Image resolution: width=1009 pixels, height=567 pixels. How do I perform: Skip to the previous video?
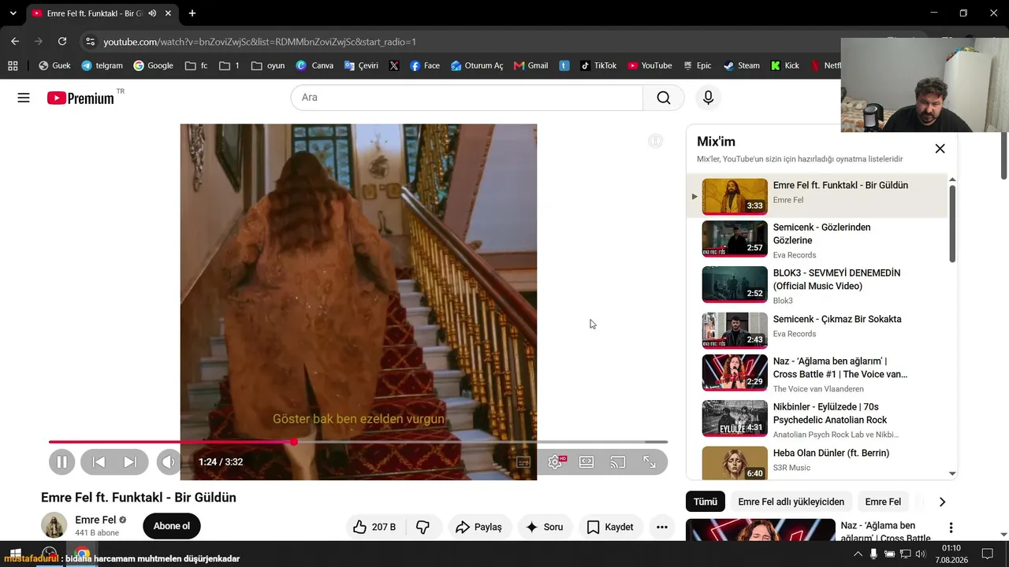99,462
